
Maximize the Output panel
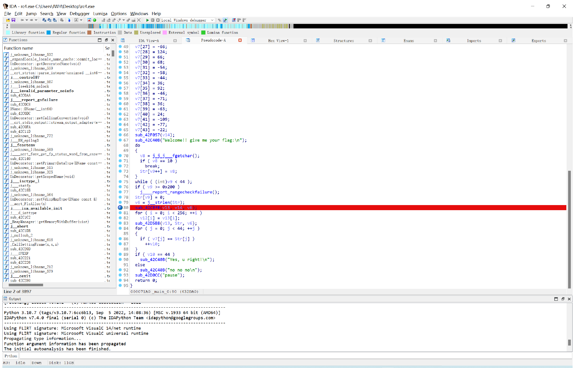click(x=556, y=299)
